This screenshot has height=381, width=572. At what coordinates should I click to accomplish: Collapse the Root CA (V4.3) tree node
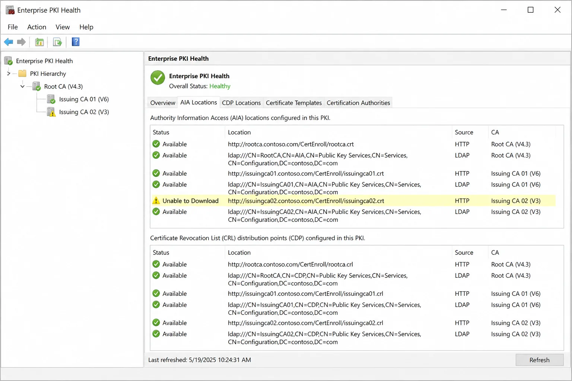(22, 86)
